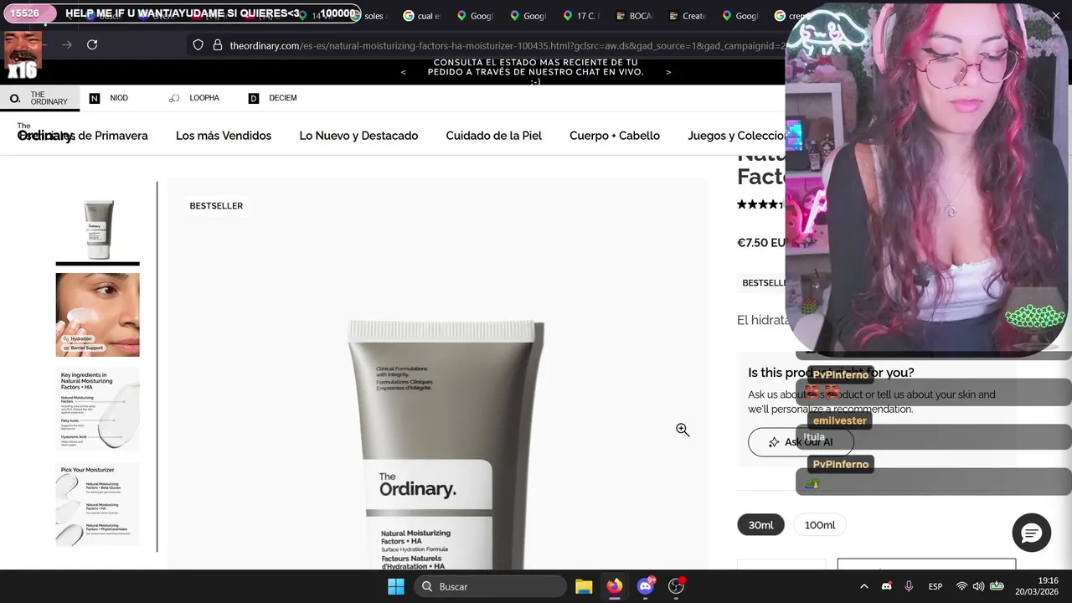Open the 'Los más Vendidos' menu
This screenshot has width=1072, height=603.
224,136
